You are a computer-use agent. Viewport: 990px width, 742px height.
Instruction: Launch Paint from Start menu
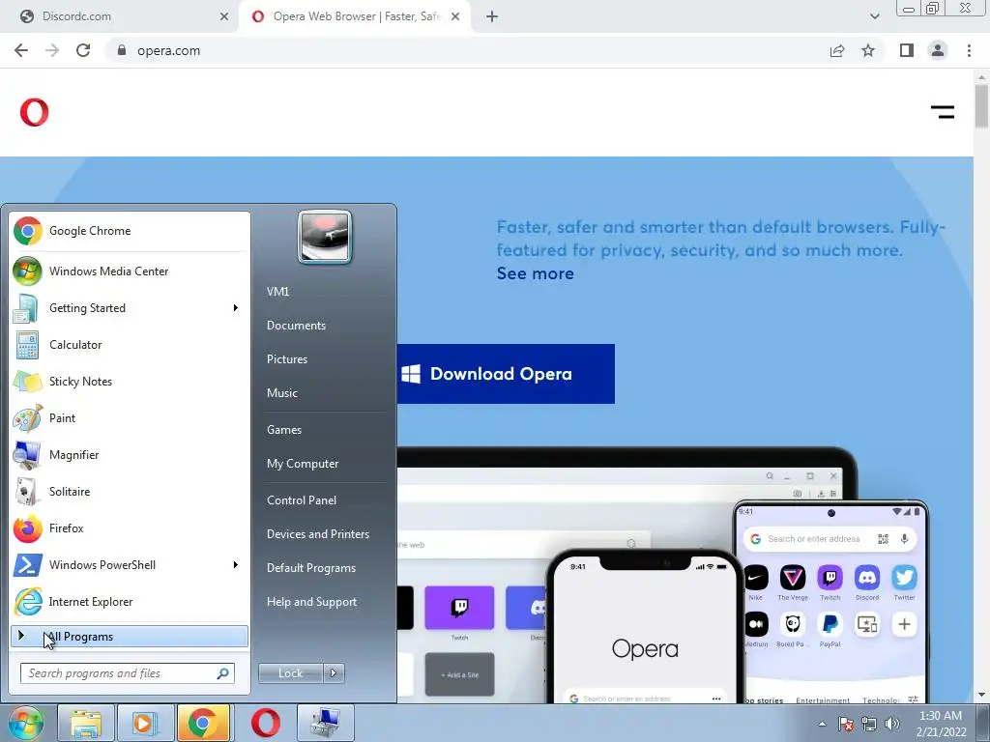[x=130, y=417]
